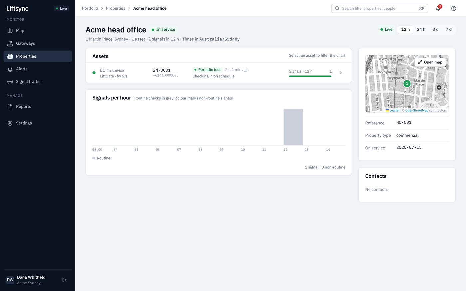Select the 12 h time range
The image size is (466, 291).
click(405, 29)
